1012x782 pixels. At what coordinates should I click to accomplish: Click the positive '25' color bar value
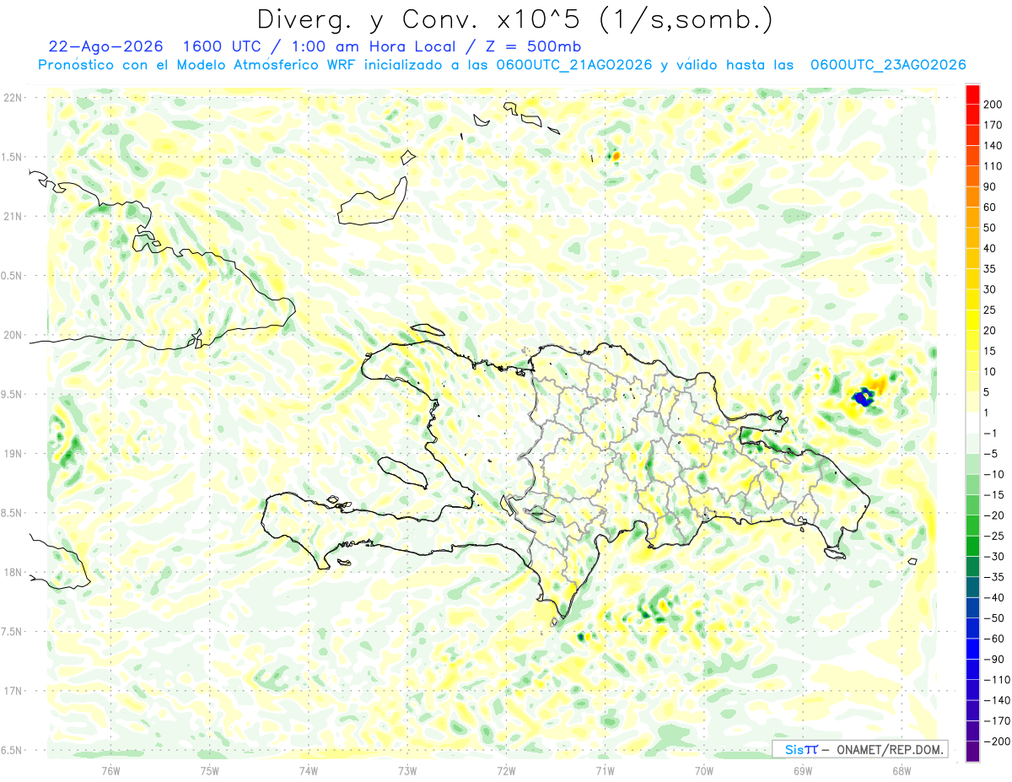[991, 310]
